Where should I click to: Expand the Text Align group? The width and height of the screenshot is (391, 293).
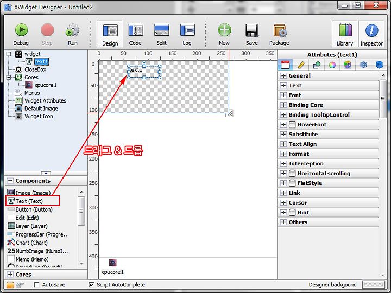[283, 144]
